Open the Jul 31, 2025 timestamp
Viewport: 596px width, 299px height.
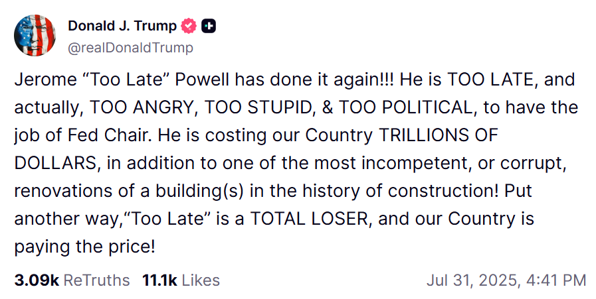(x=506, y=280)
